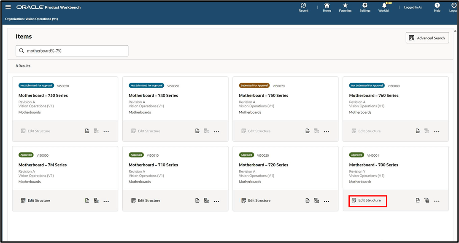
Task: Open structure hierarchy icon on 7M Series card
Action: click(x=96, y=200)
